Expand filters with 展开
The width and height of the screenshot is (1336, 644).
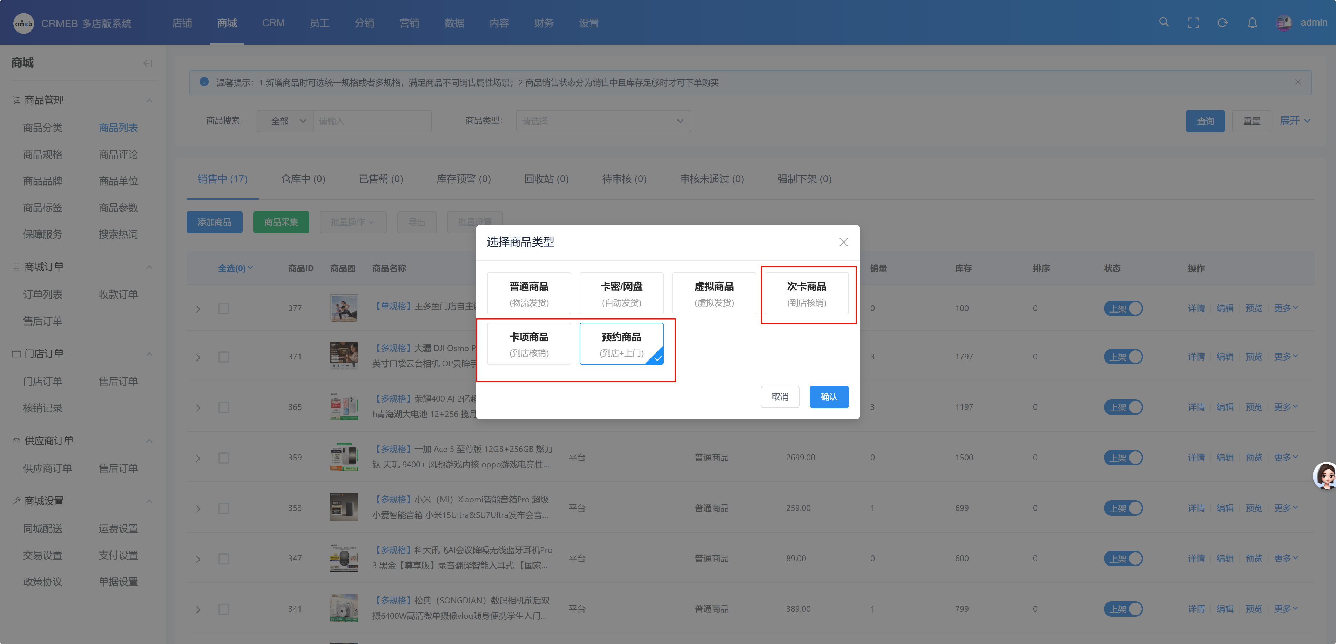click(1295, 120)
